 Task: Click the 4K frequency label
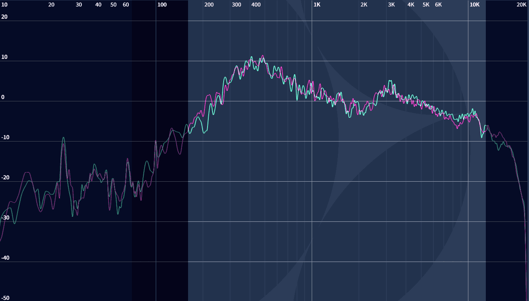pos(411,5)
